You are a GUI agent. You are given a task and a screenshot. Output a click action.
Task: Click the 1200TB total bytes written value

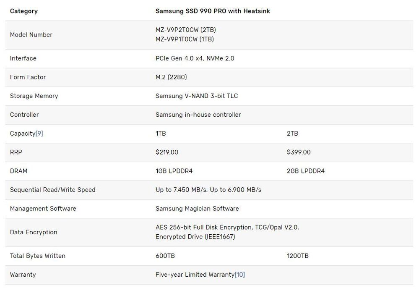click(x=298, y=256)
